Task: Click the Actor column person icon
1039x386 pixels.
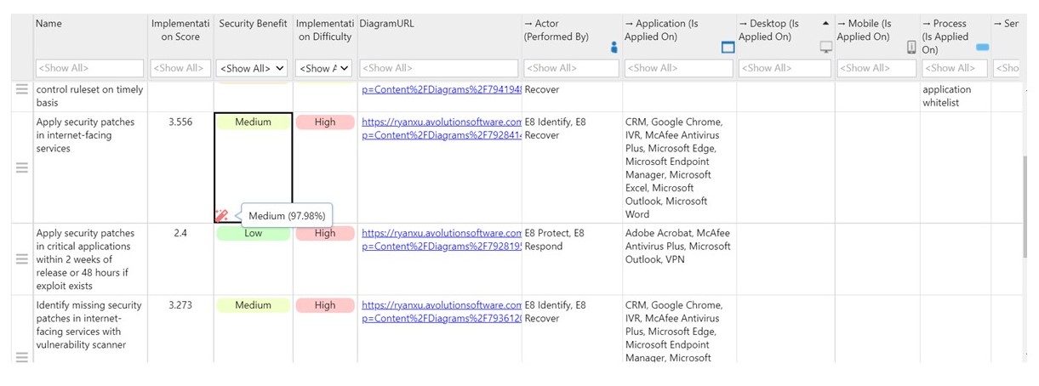Action: [614, 48]
